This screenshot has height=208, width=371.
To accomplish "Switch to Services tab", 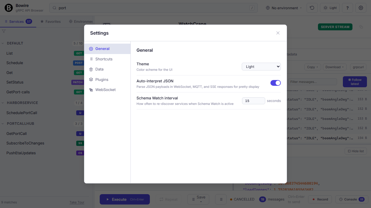I will (18, 21).
